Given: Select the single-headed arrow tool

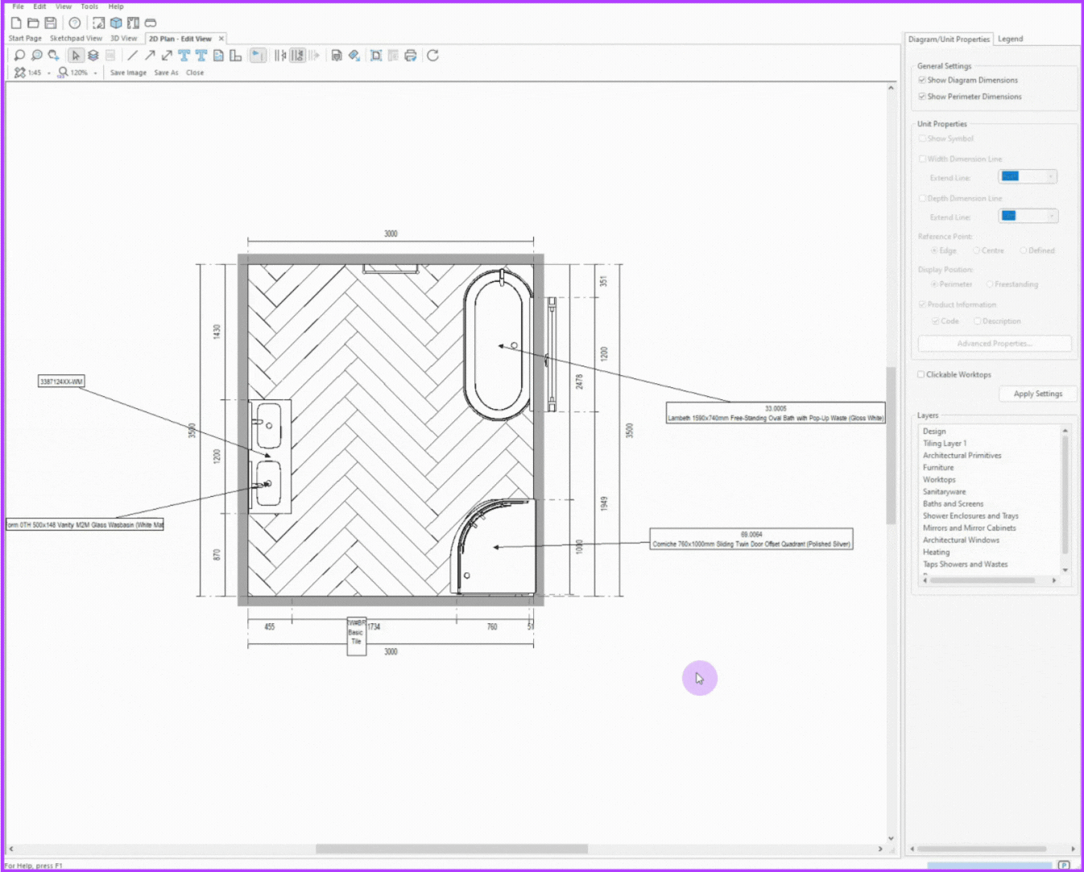Looking at the screenshot, I should [150, 56].
